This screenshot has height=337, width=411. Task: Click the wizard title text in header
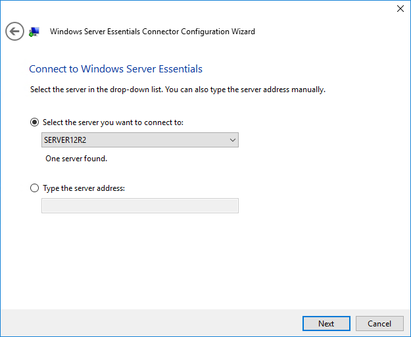[x=152, y=32]
